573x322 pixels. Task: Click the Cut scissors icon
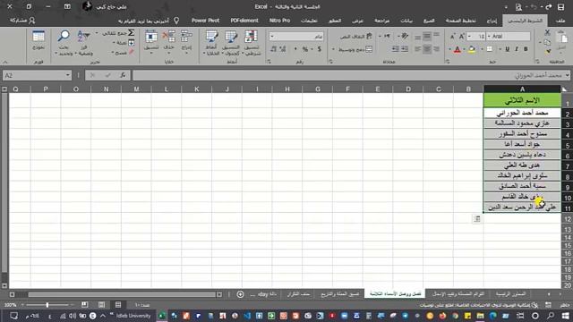point(547,33)
